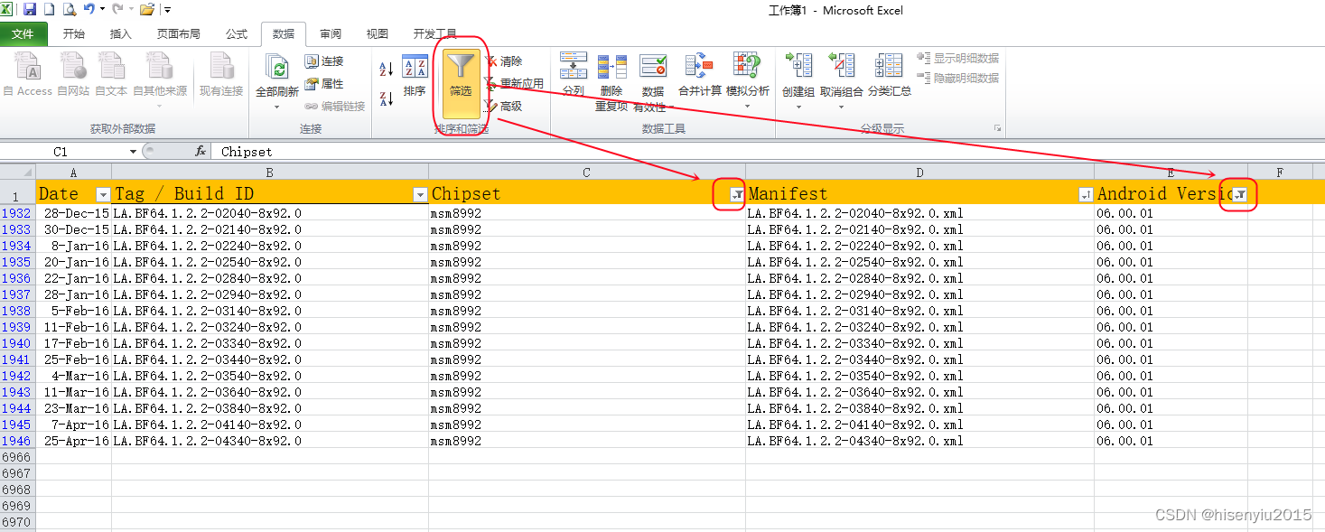This screenshot has width=1325, height=532.
Task: Expand the 模拟分析 dropdown arrow
Action: (x=748, y=107)
